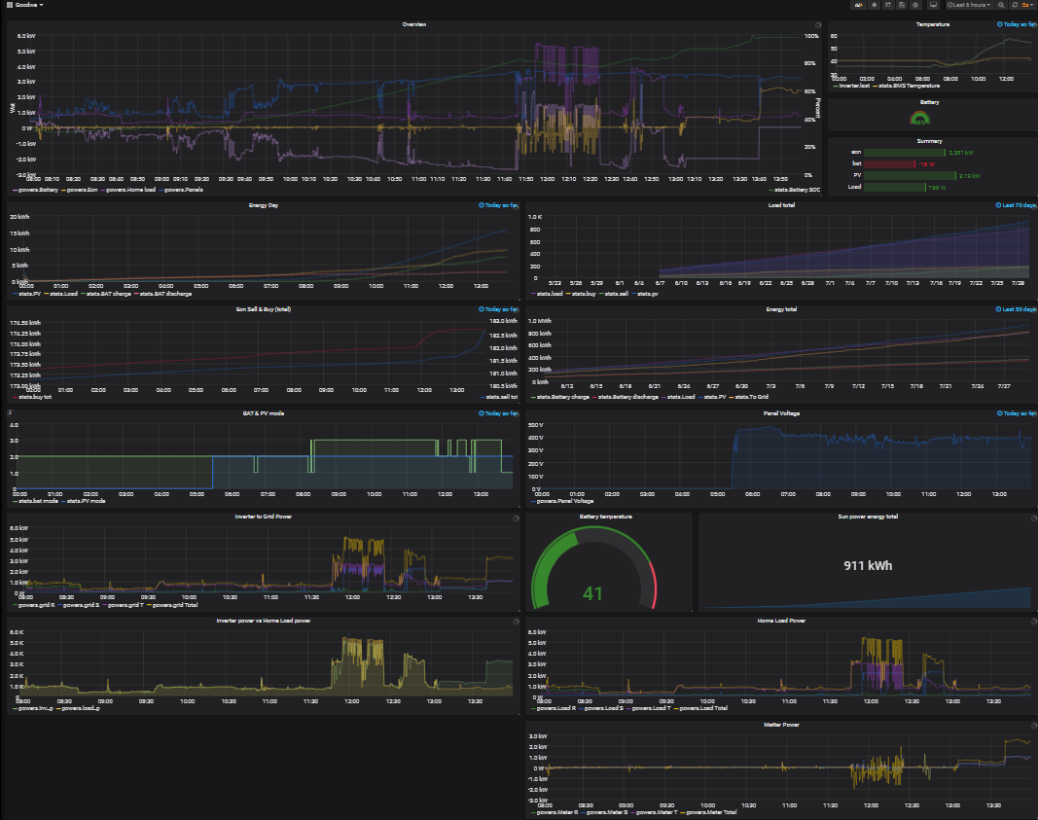
Task: Click the dashboards grid icon beside Goodwe
Action: (10, 5)
